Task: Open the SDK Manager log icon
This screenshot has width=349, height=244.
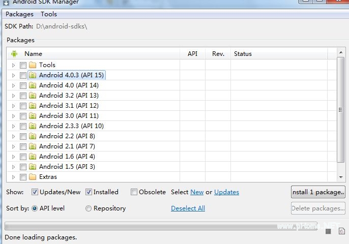Action: [x=342, y=231]
